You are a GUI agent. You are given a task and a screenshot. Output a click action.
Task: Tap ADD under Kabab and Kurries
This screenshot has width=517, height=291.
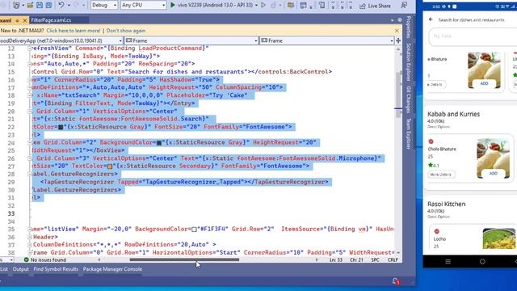[x=494, y=173]
